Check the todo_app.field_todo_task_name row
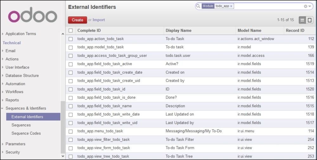The height and width of the screenshot is (160, 317). tap(71, 106)
